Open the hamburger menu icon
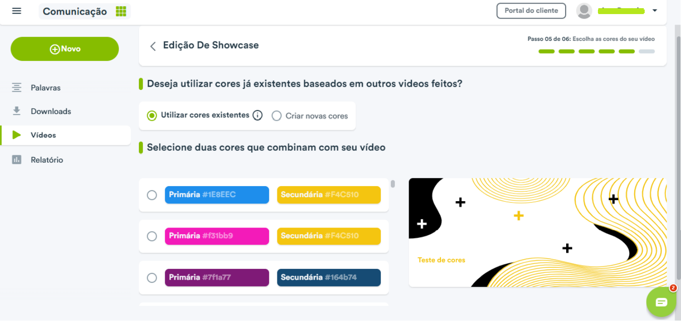Screen dimensions: 681x321 click(x=17, y=11)
